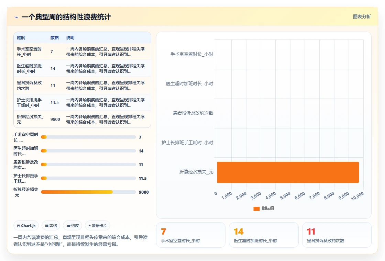Click the summary paragraph under the tag chips
The width and height of the screenshot is (385, 261).
[80, 241]
